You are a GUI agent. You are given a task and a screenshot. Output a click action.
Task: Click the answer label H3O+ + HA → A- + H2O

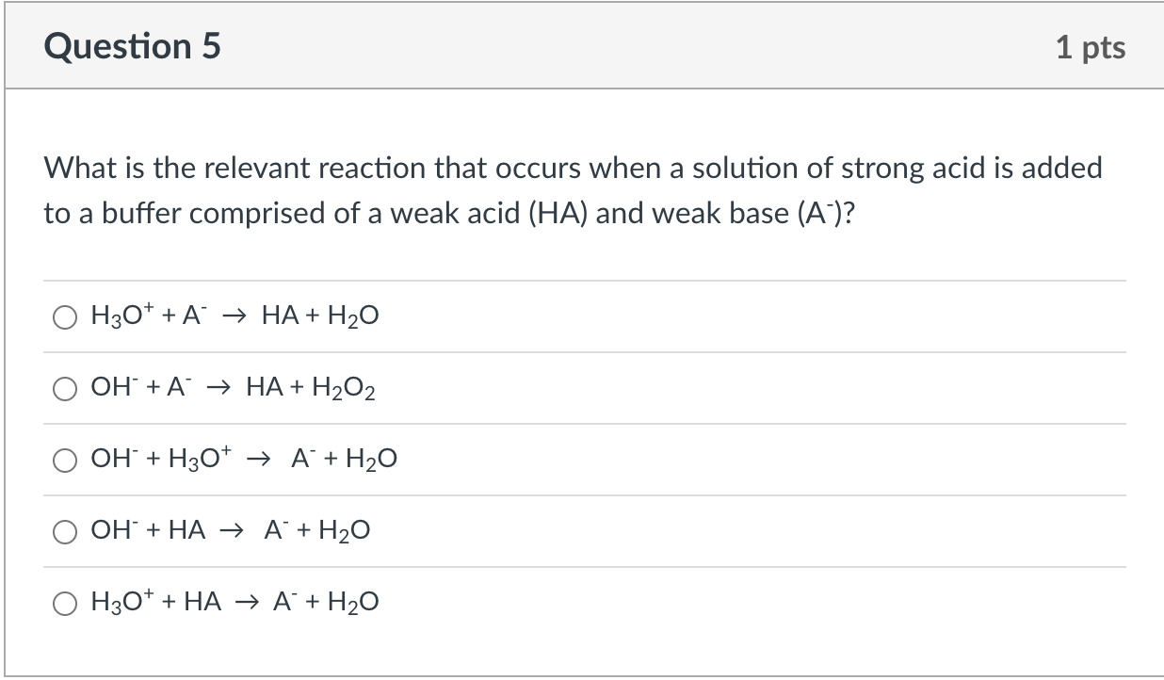(x=234, y=602)
